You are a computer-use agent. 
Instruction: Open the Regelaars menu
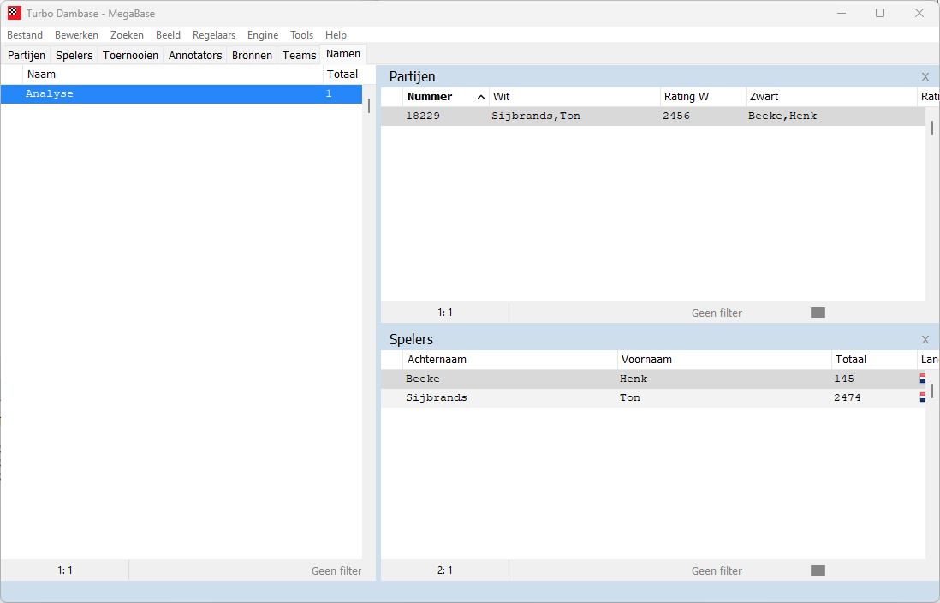[213, 35]
